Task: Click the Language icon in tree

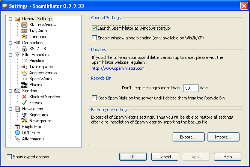Action: (24, 37)
